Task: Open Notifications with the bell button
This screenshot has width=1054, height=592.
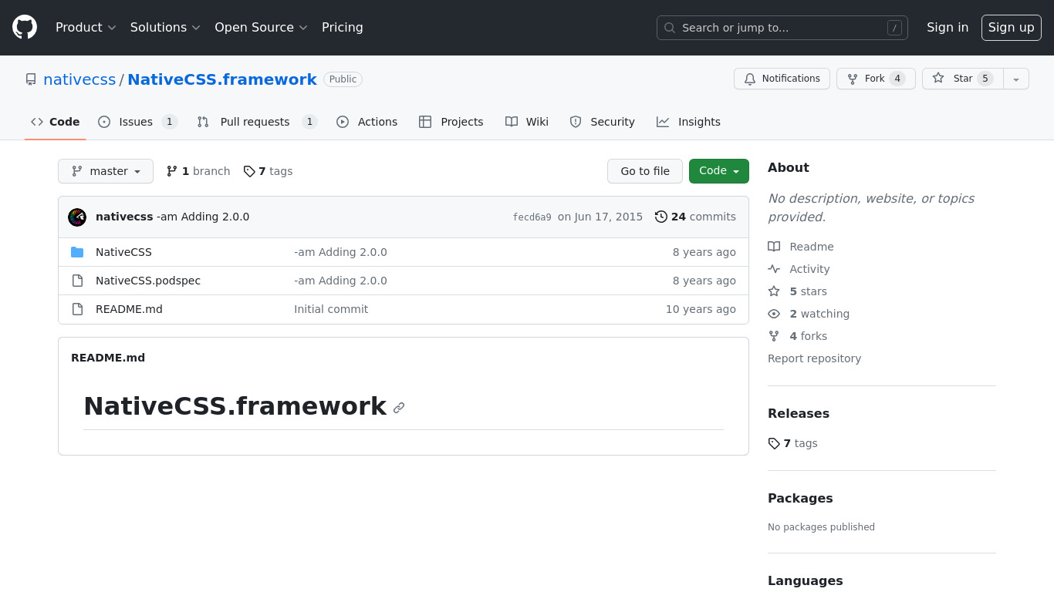Action: click(x=782, y=79)
